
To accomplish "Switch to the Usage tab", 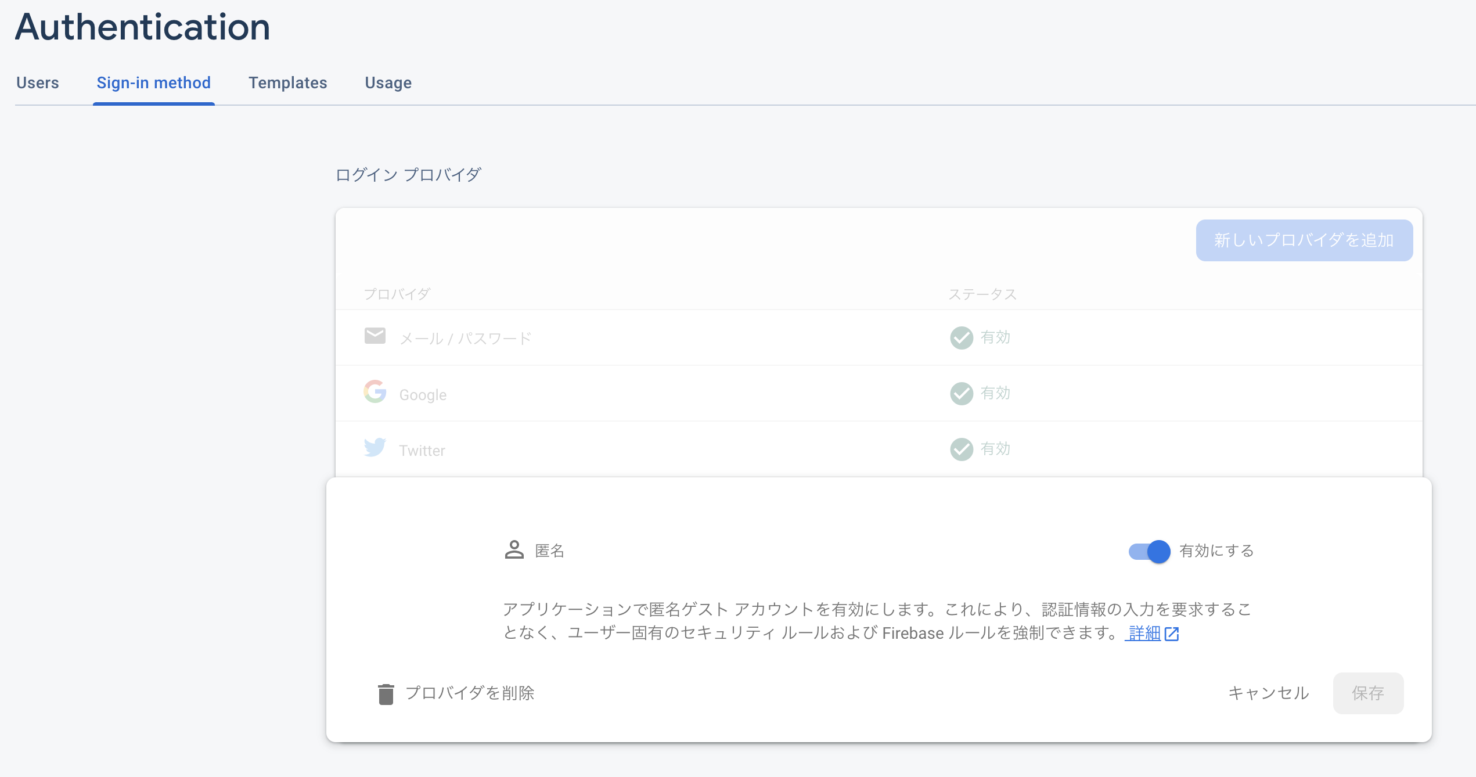I will click(387, 83).
